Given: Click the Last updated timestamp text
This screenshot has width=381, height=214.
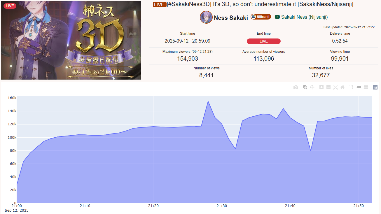Looking at the screenshot, I should click(x=349, y=27).
